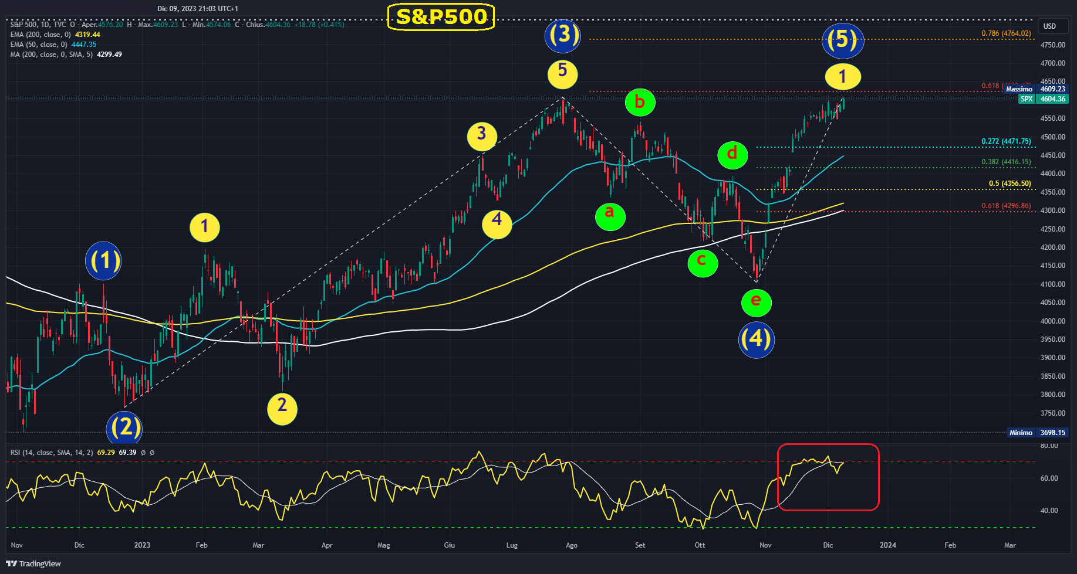Click the 4000.00 price axis value

tap(1052, 321)
